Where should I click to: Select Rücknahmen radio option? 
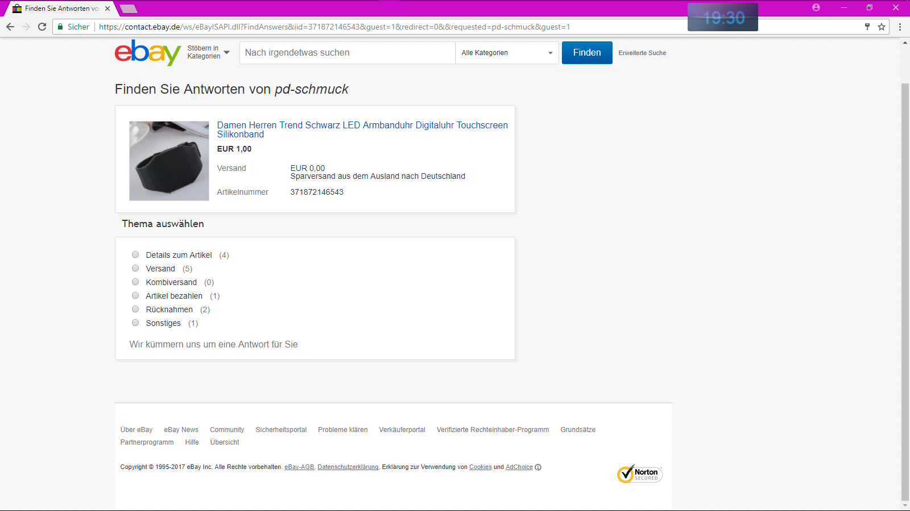click(x=135, y=309)
